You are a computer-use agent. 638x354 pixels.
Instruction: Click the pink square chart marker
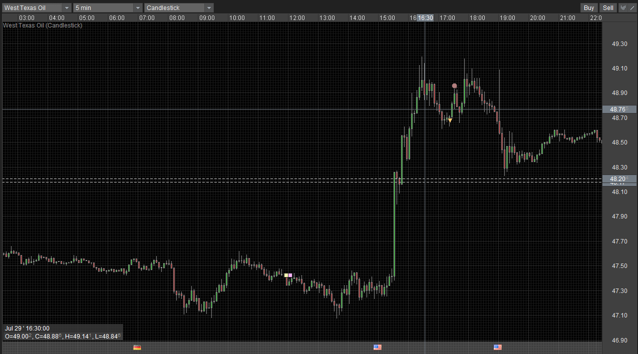(x=290, y=275)
